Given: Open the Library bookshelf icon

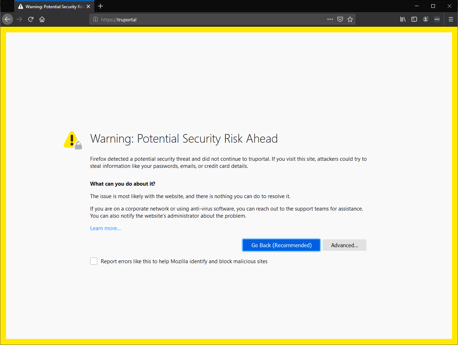Looking at the screenshot, I should pos(403,19).
